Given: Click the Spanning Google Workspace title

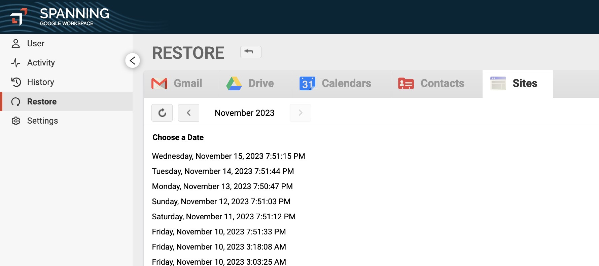Looking at the screenshot, I should click(x=74, y=17).
